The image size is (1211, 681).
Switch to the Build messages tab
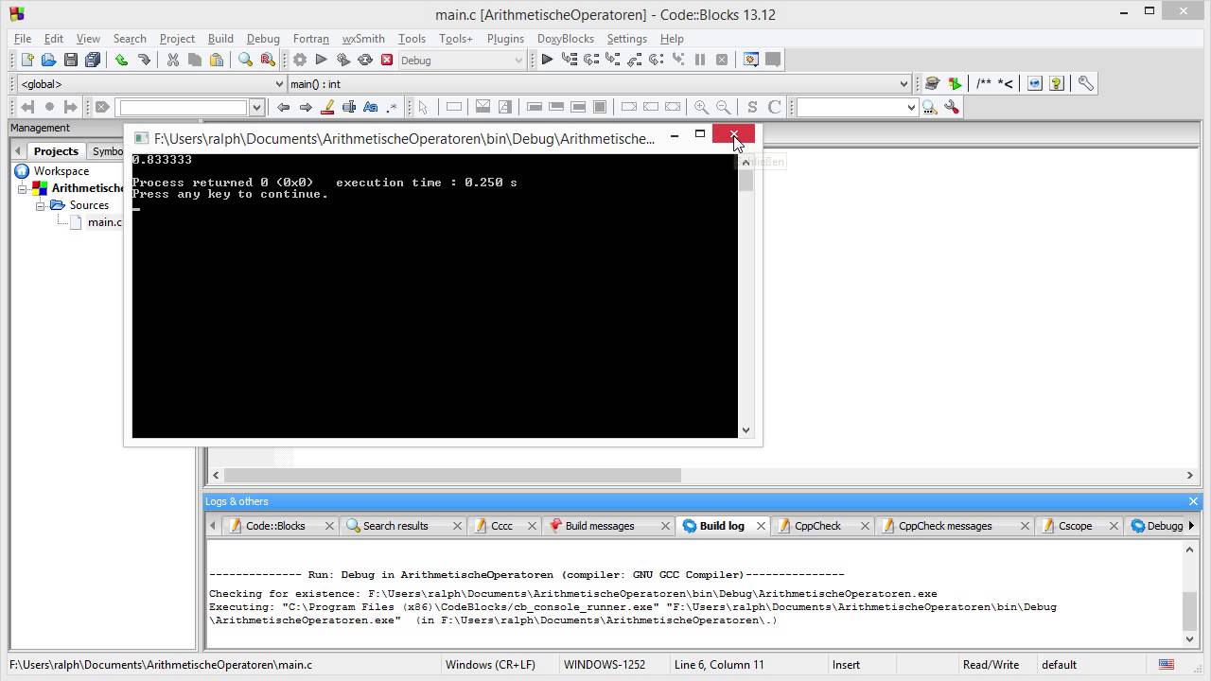click(600, 526)
